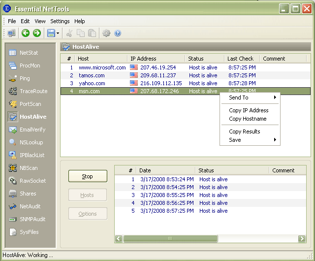This screenshot has height=261, width=315.
Task: Click the US flag next to 207.46.19.254
Action: point(134,67)
